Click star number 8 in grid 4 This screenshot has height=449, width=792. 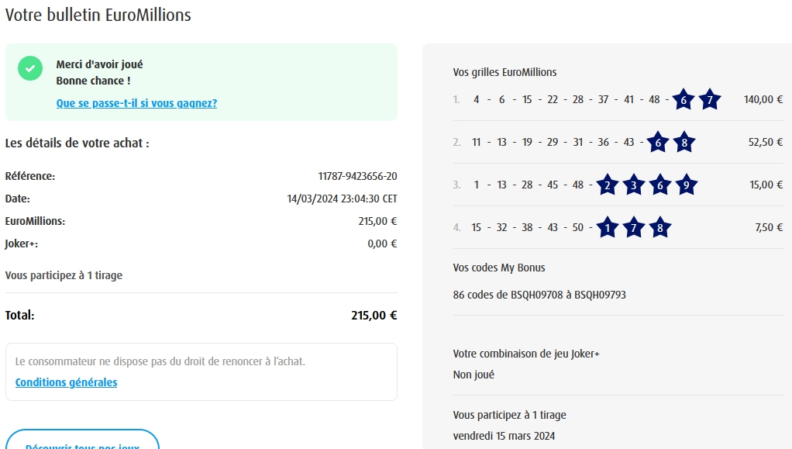point(660,228)
